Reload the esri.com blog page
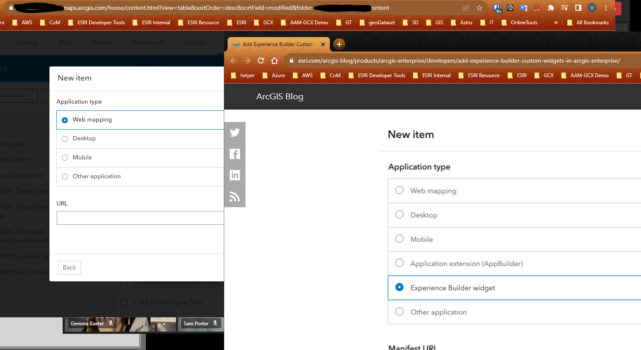Image resolution: width=641 pixels, height=350 pixels. [261, 61]
